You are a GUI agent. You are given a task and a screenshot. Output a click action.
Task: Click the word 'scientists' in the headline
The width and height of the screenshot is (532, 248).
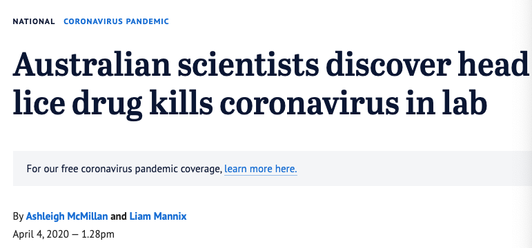248,64
